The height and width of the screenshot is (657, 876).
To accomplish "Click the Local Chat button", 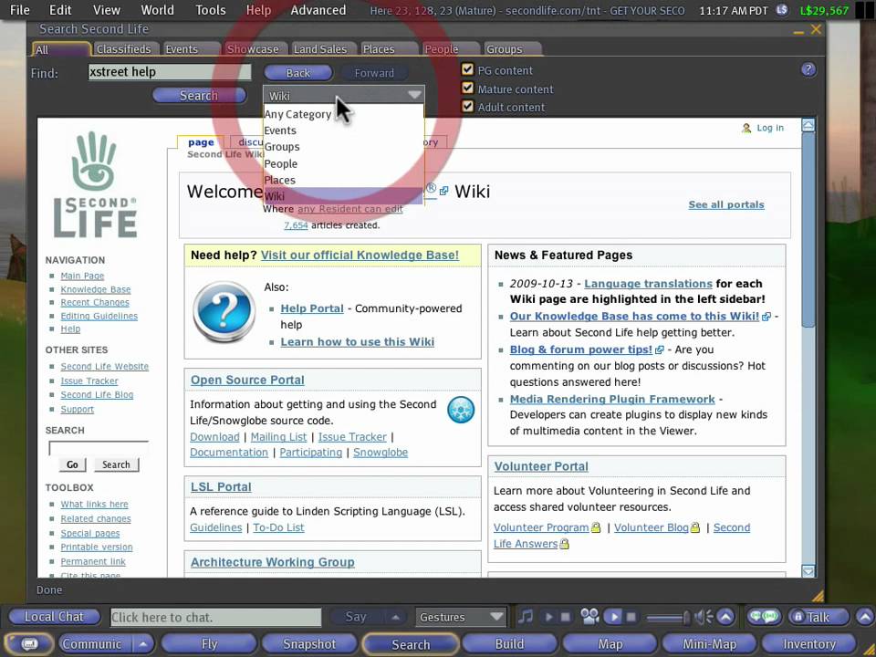I will coord(54,617).
